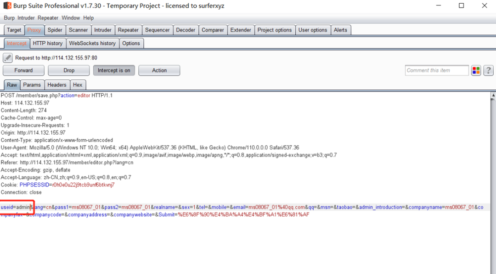Switch to the Headers view tab

57,85
